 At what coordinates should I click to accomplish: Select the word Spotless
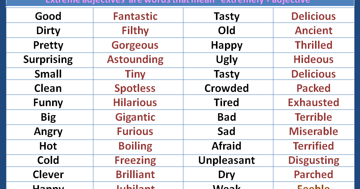[x=135, y=88]
